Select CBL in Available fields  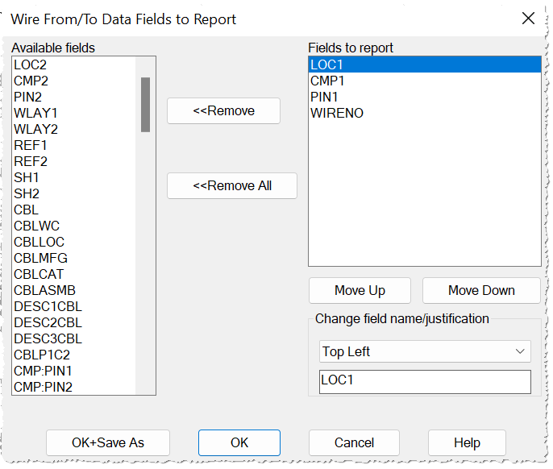(x=74, y=210)
